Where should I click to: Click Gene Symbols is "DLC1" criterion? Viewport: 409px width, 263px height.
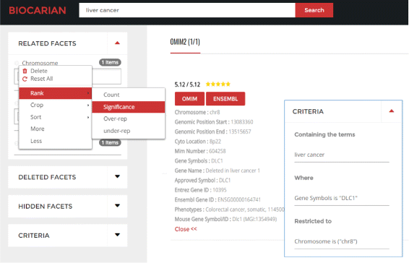(326, 198)
